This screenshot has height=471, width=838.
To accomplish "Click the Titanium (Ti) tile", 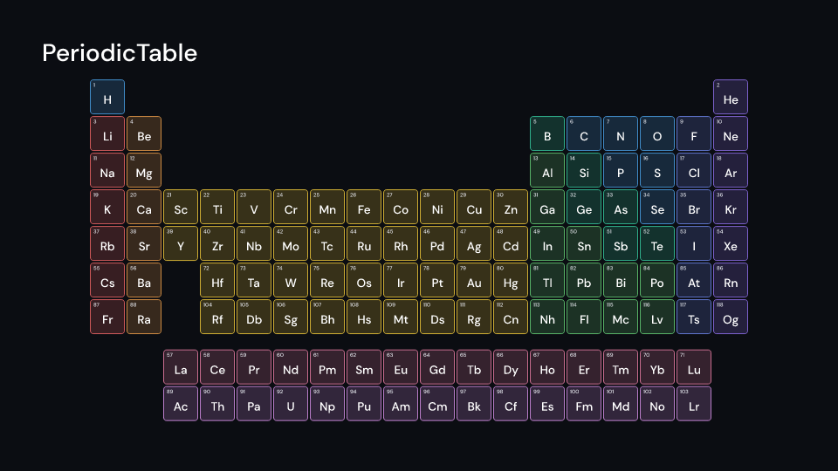I will coord(217,207).
